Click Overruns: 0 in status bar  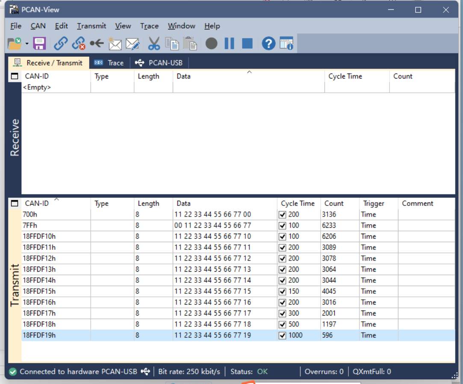point(324,372)
